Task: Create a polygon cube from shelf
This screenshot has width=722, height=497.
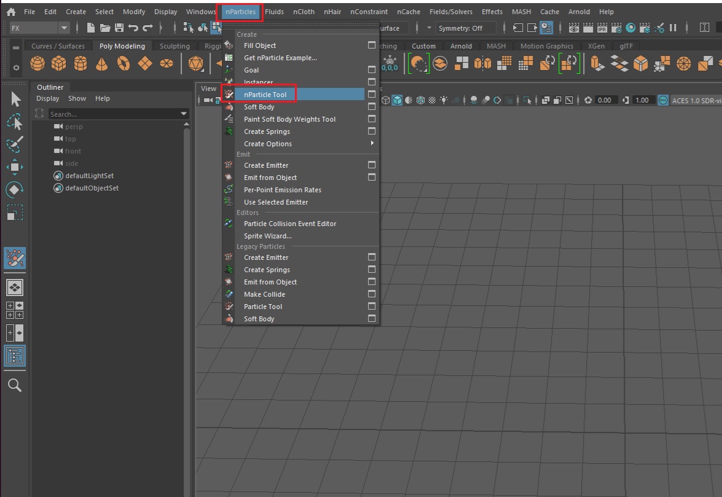Action: coord(58,63)
